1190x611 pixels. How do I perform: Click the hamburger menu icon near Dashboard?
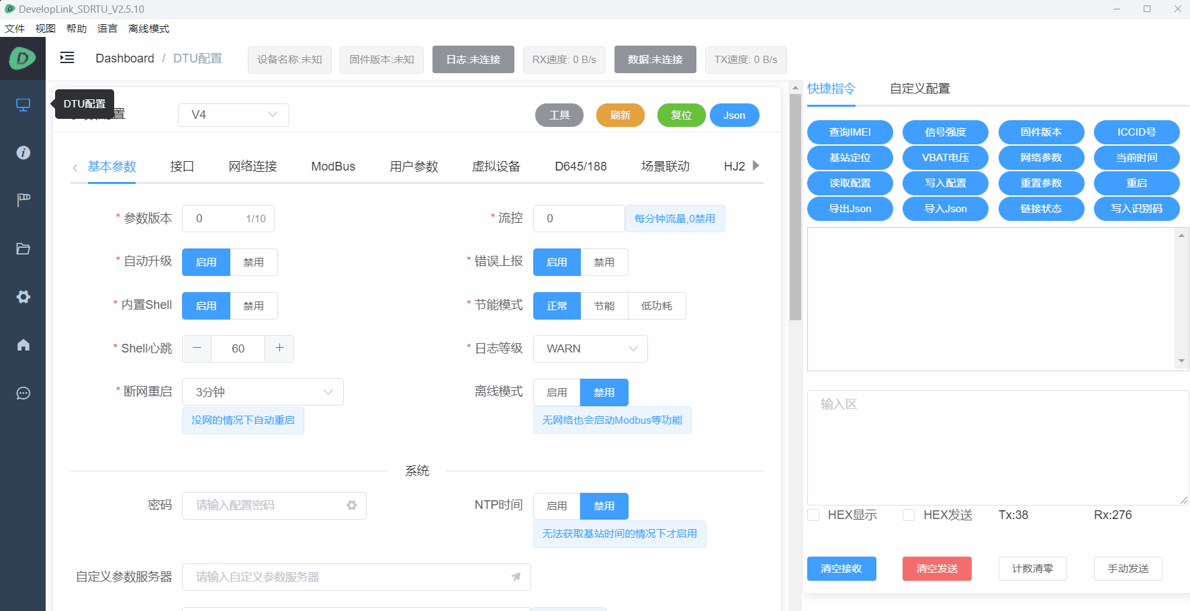(66, 58)
